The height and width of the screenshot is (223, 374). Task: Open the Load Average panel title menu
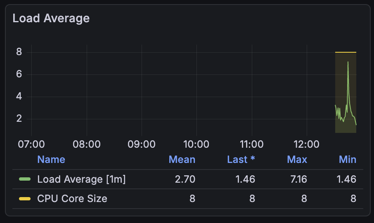(51, 19)
